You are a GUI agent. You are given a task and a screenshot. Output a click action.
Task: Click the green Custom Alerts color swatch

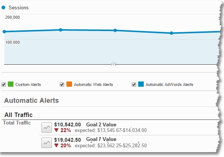(10, 84)
